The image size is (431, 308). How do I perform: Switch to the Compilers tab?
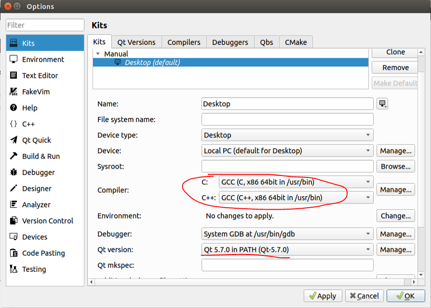point(184,42)
